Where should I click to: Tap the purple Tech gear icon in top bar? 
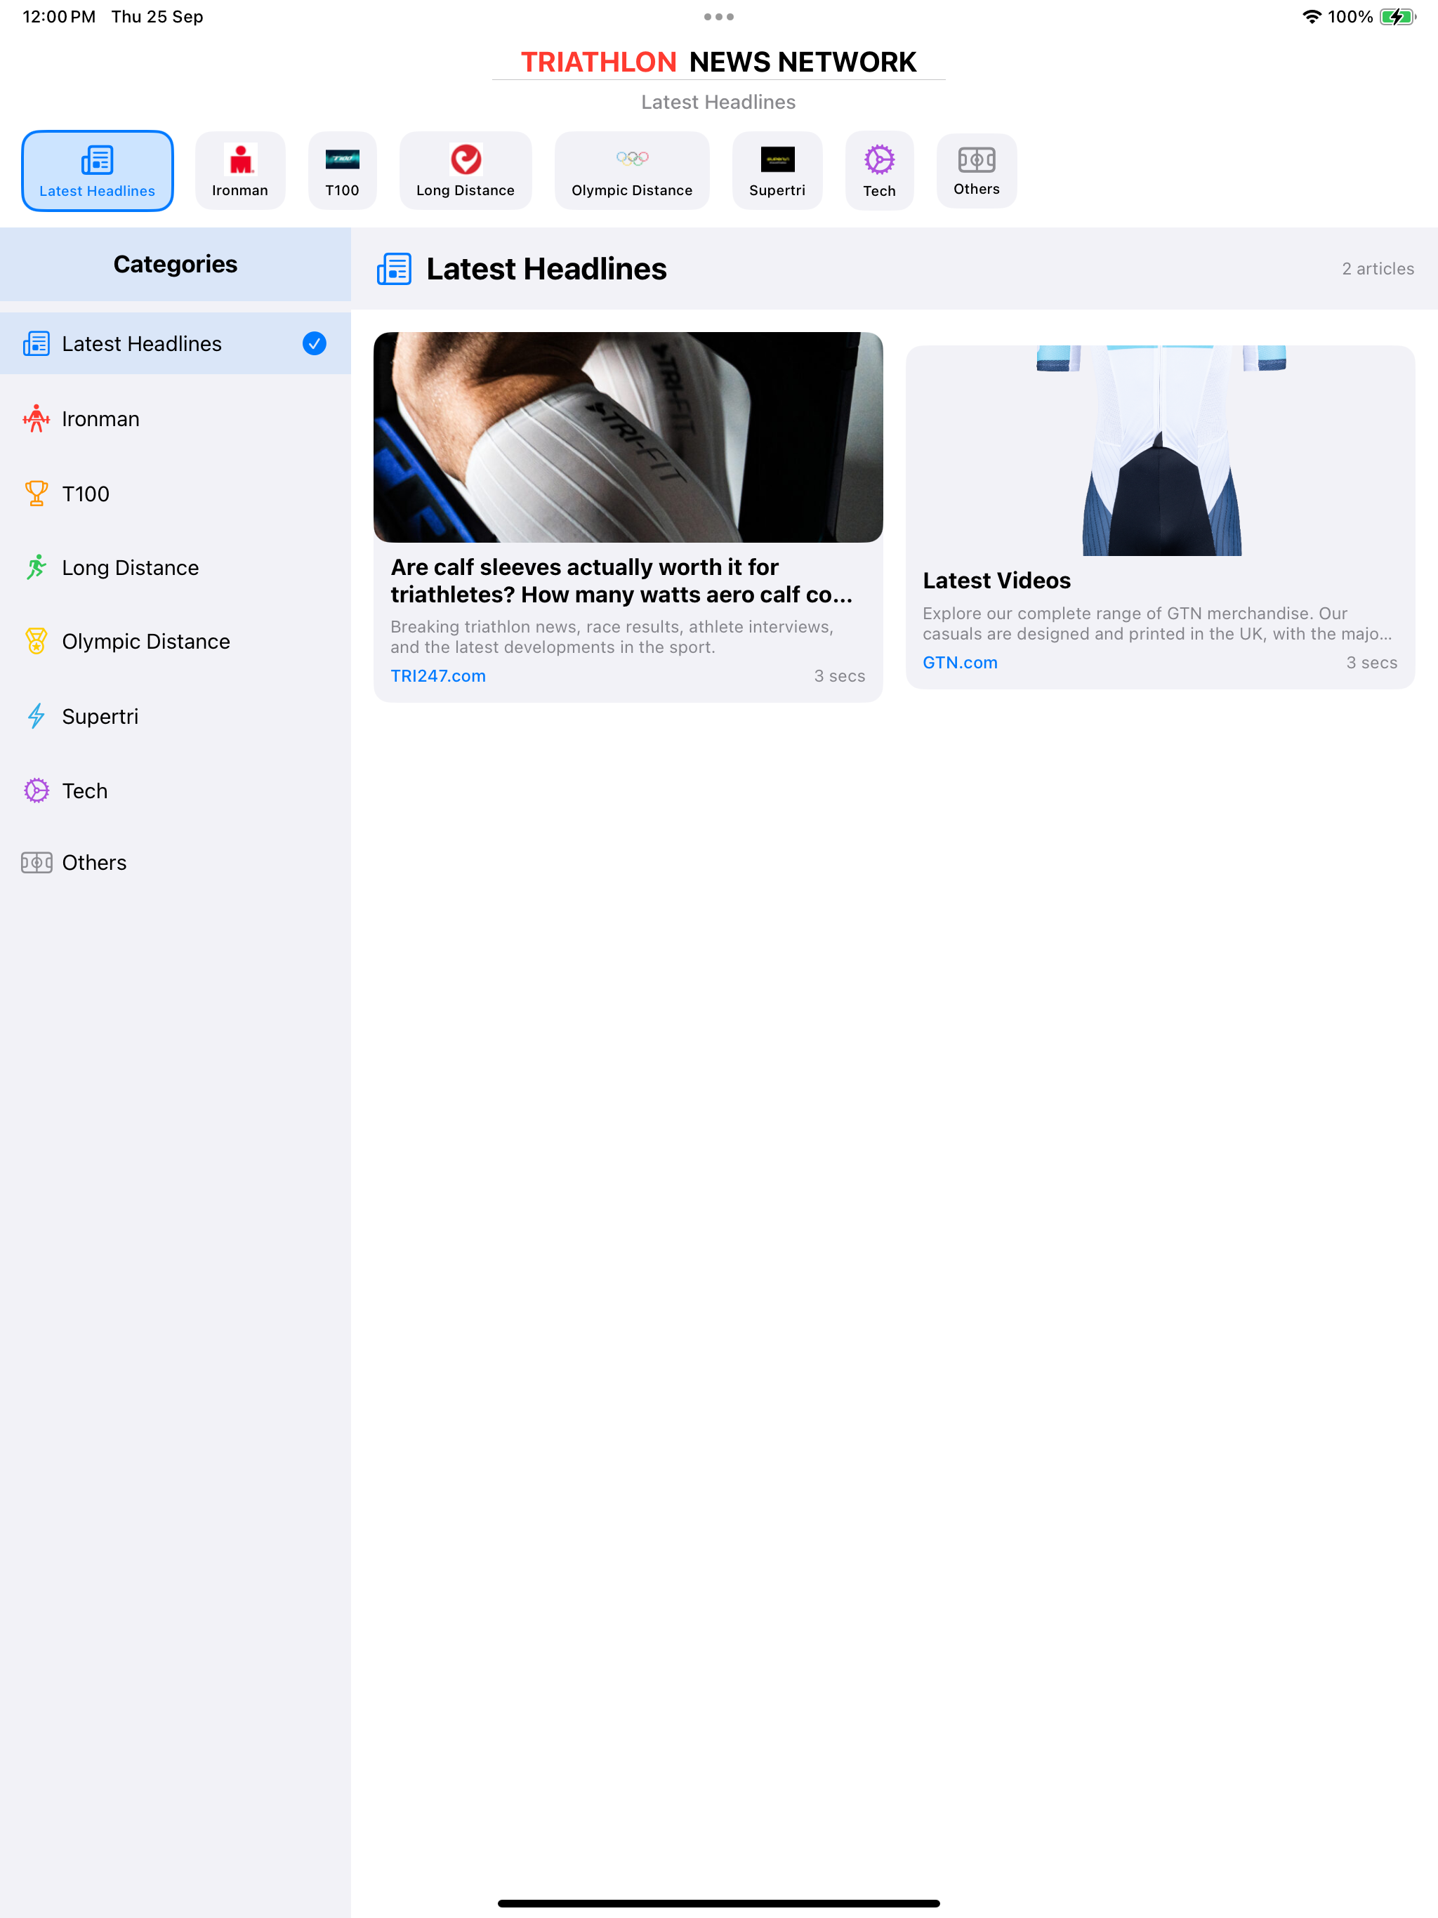point(880,159)
